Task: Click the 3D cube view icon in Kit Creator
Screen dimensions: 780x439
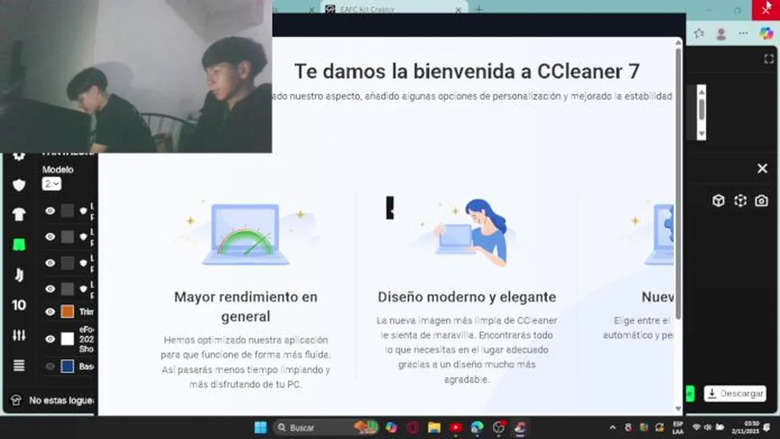Action: click(x=718, y=201)
